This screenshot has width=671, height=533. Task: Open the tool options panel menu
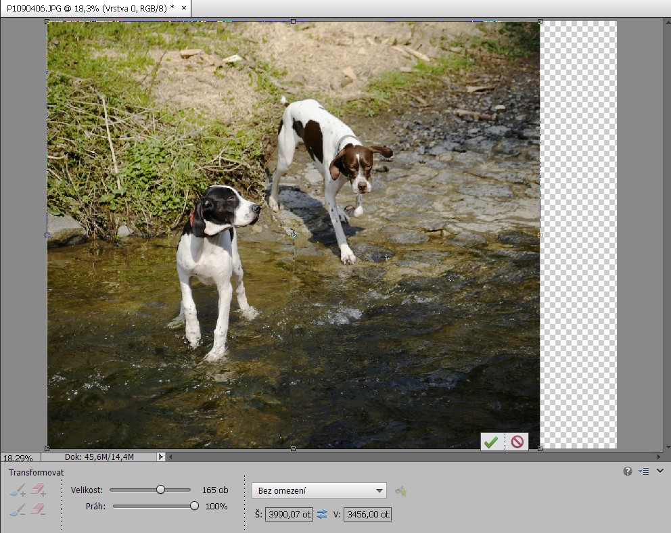644,471
